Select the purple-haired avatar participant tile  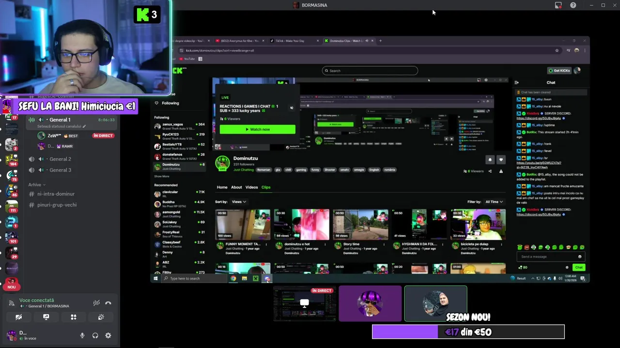370,304
